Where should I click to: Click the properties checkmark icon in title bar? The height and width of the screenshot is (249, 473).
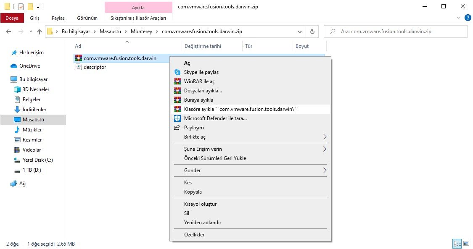click(21, 6)
